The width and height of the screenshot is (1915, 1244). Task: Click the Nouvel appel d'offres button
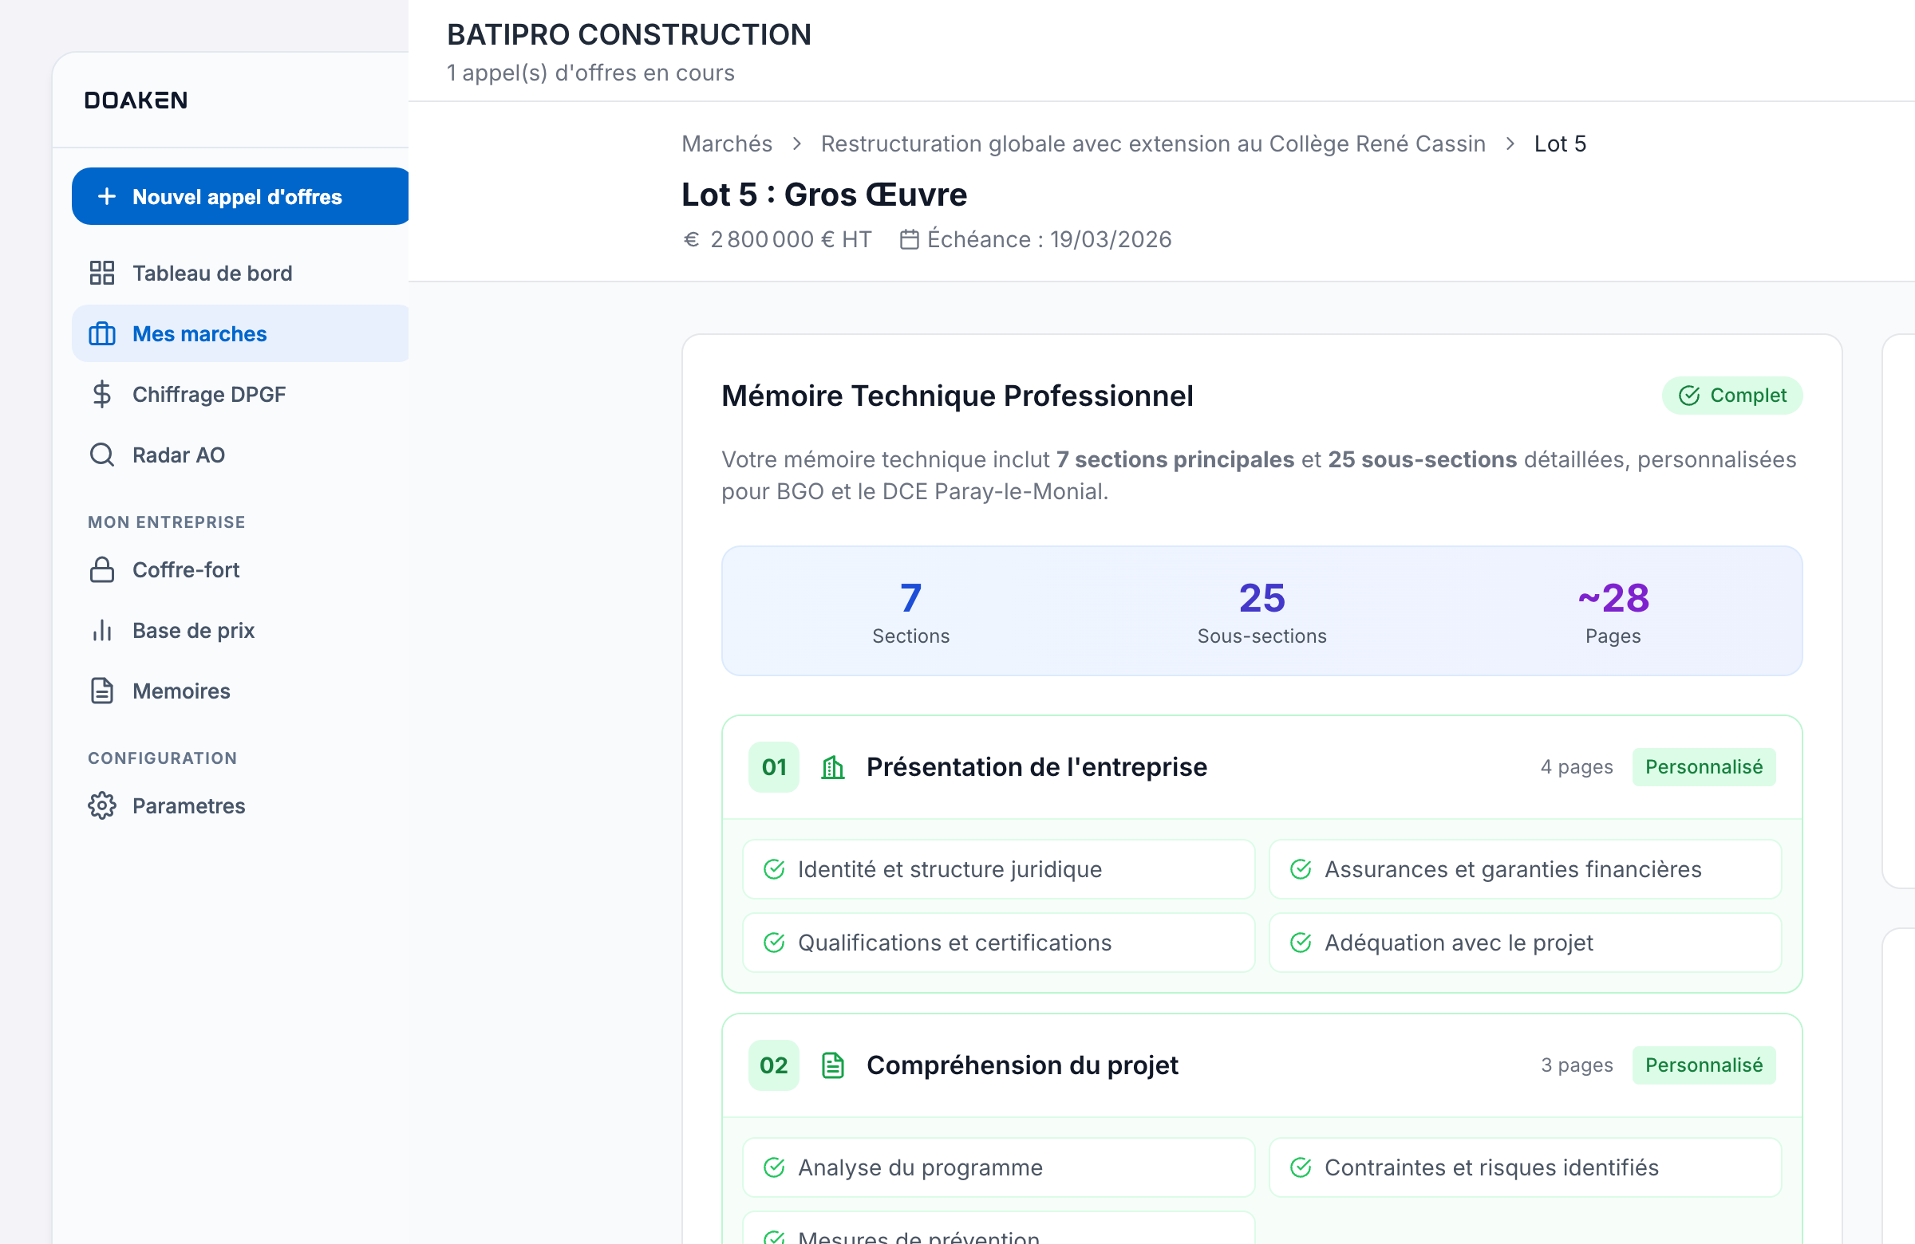point(240,195)
